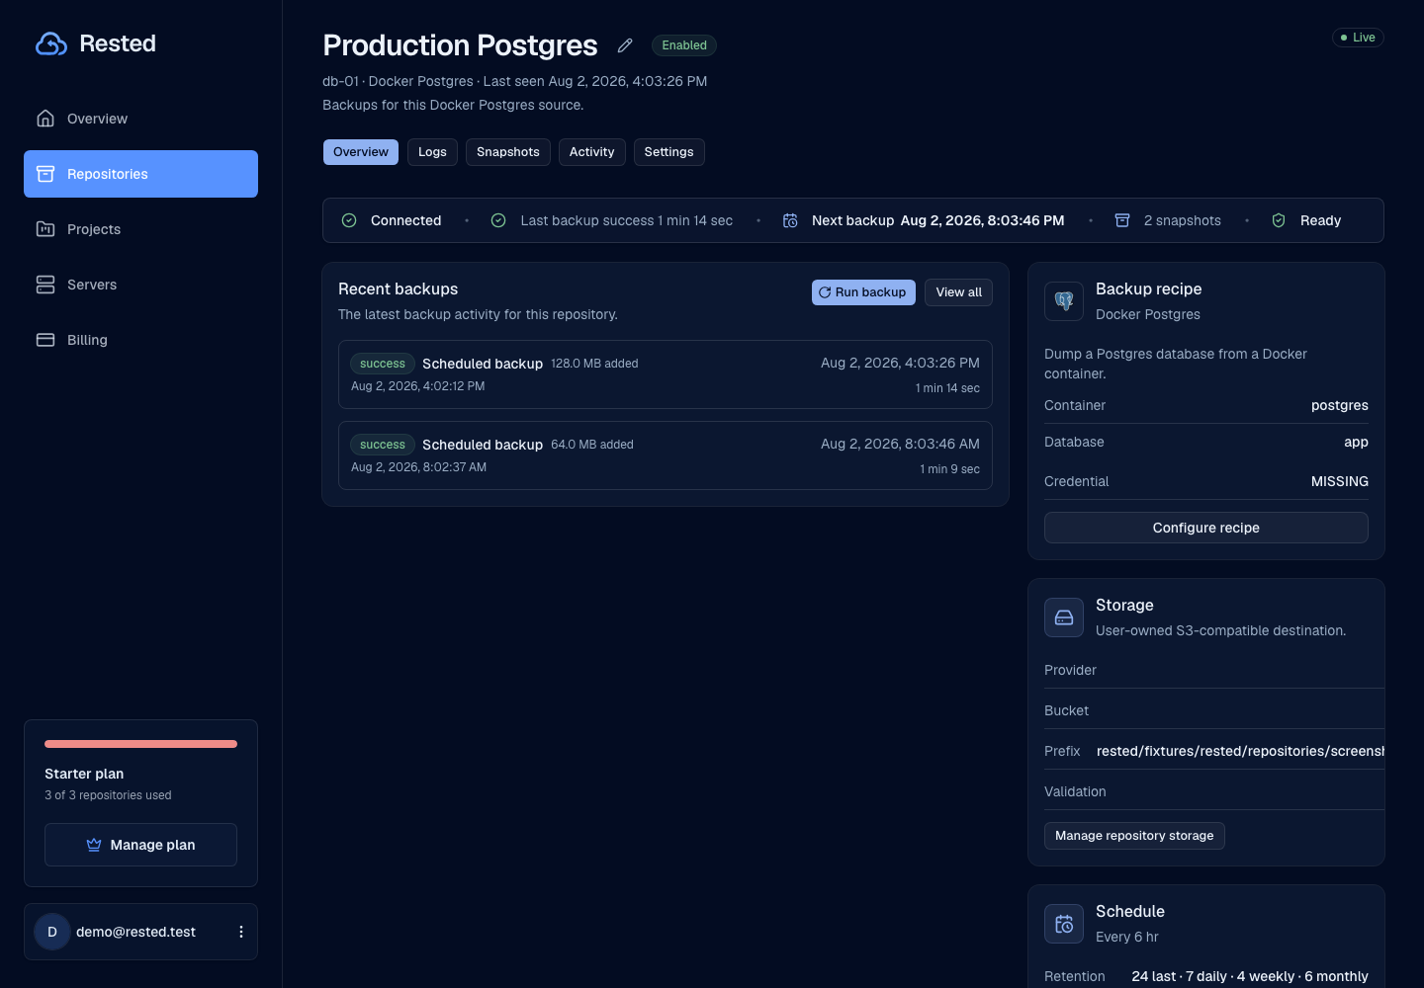Screen dimensions: 1424x988
Task: Click '64.0 MB added' text
Action: (592, 445)
